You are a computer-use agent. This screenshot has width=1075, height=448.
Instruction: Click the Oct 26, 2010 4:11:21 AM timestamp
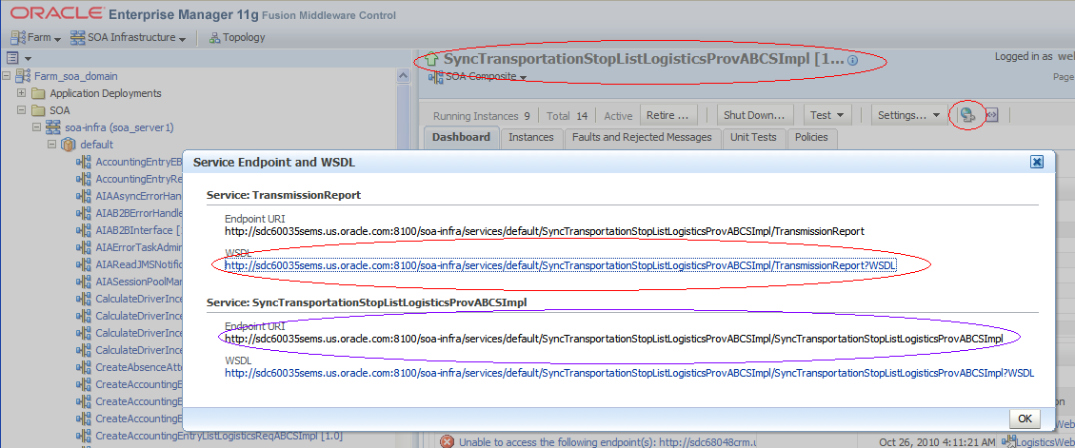pos(937,441)
